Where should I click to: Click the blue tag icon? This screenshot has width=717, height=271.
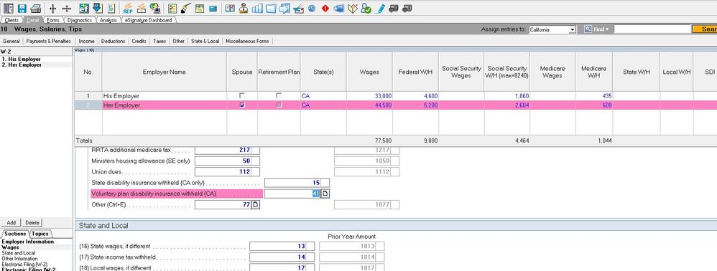click(339, 8)
